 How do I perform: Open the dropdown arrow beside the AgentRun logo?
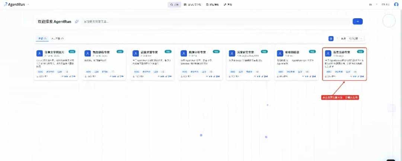pyautogui.click(x=28, y=4)
